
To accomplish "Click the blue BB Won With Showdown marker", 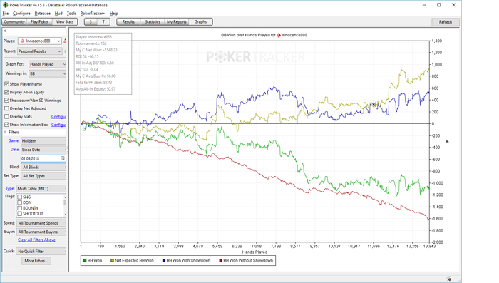I will click(164, 260).
